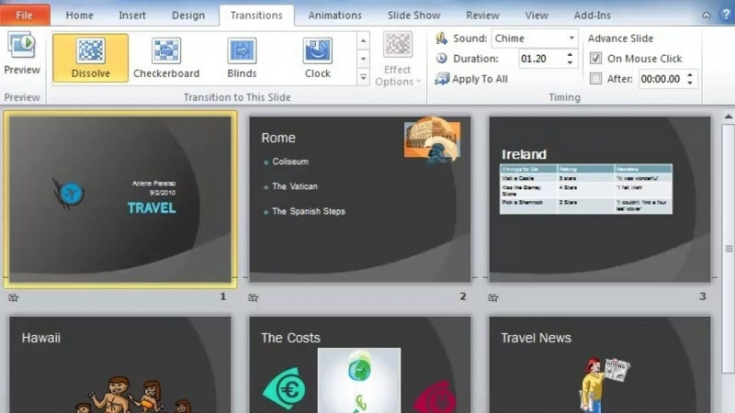735x413 pixels.
Task: Open the Design tab
Action: [188, 15]
